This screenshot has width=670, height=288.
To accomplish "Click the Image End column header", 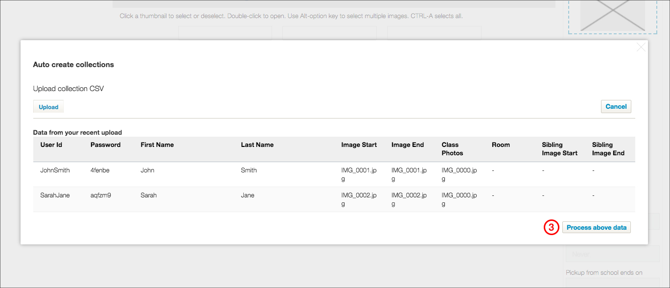I will click(408, 144).
